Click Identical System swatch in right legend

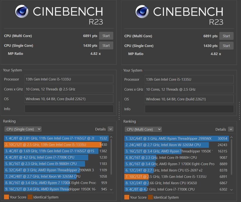[150, 197]
